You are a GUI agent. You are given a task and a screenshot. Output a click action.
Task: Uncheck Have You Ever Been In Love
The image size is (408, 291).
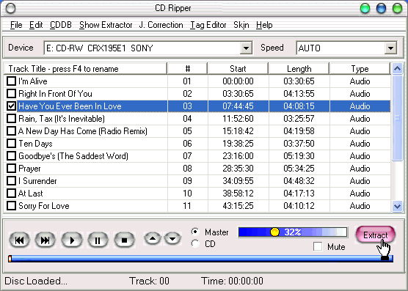tap(11, 106)
